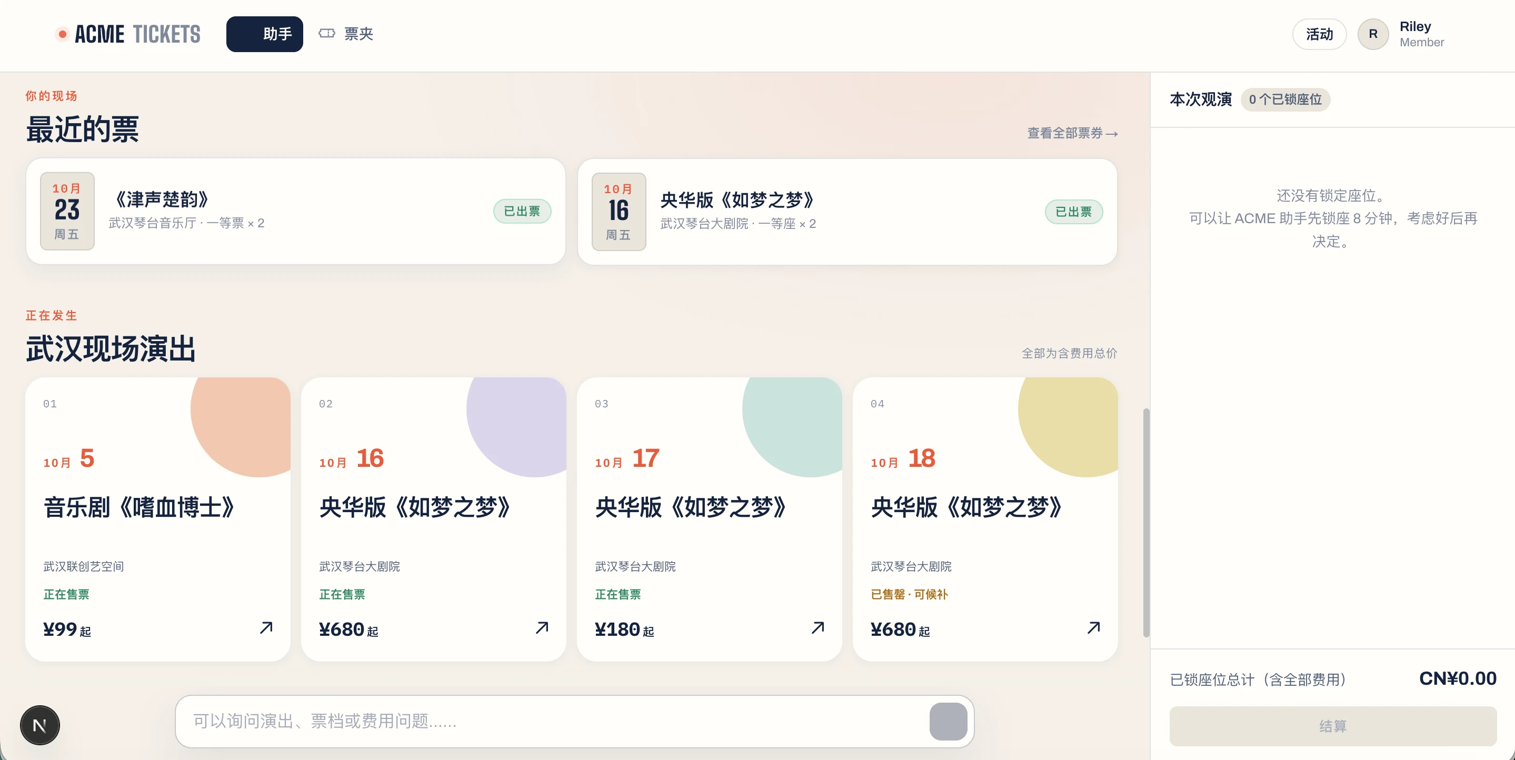This screenshot has width=1515, height=760.
Task: Click the 本次观演 heading
Action: tap(1201, 99)
